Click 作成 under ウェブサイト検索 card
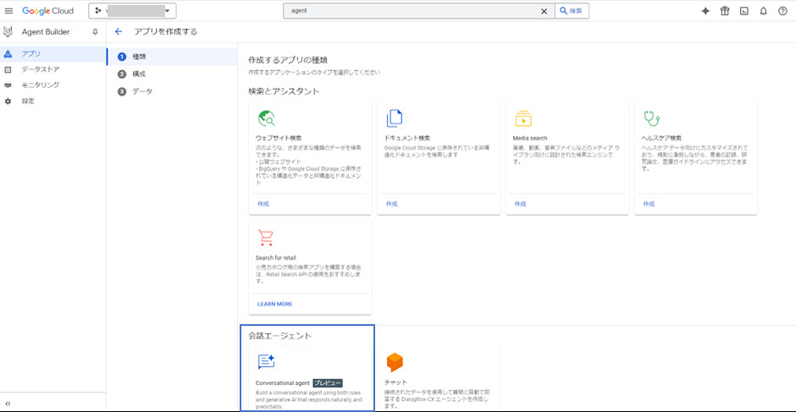 [x=263, y=204]
